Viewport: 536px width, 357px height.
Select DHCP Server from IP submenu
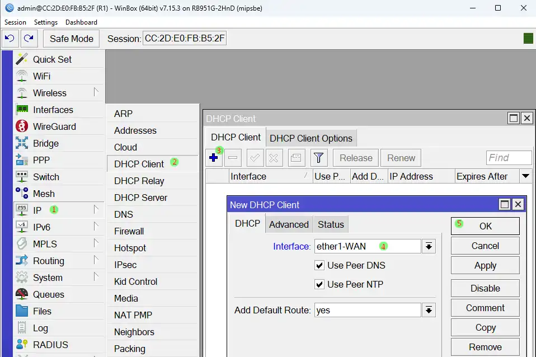140,198
